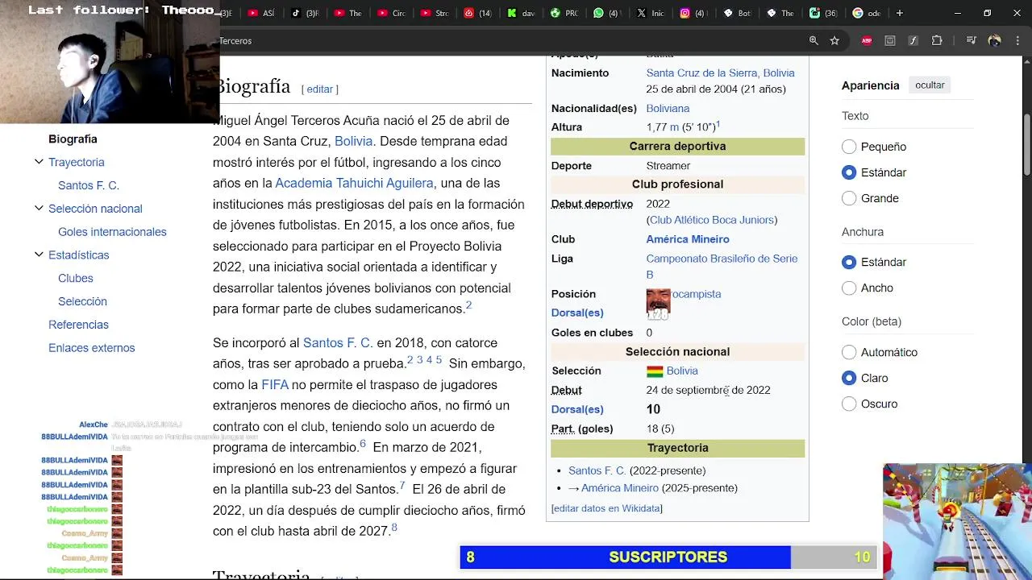Screen dimensions: 1032x580
Task: Open footnote reference 8 in biography
Action: tap(394, 528)
